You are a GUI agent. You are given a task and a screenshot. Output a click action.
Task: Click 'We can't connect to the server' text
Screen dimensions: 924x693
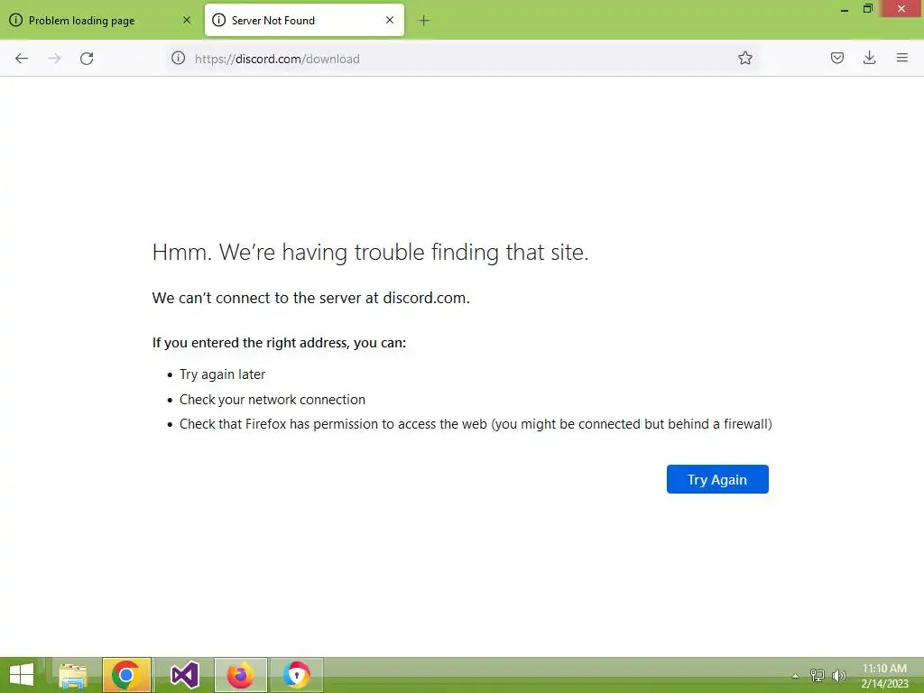[x=310, y=298]
